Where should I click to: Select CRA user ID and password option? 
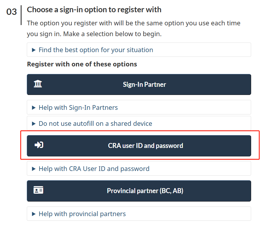click(x=139, y=146)
